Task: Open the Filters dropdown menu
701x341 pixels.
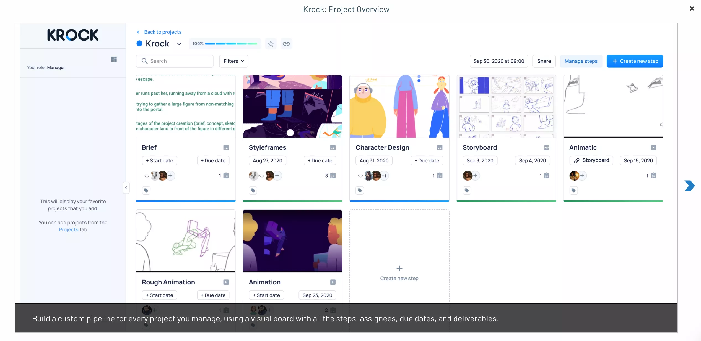Action: tap(233, 61)
